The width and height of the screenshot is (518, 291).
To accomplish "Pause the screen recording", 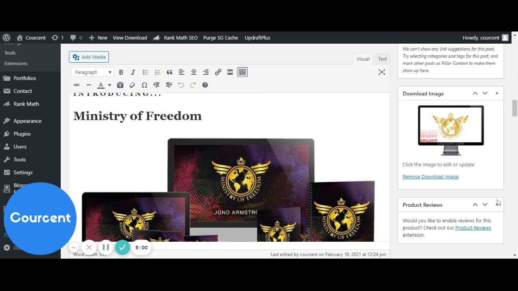I will pyautogui.click(x=106, y=247).
